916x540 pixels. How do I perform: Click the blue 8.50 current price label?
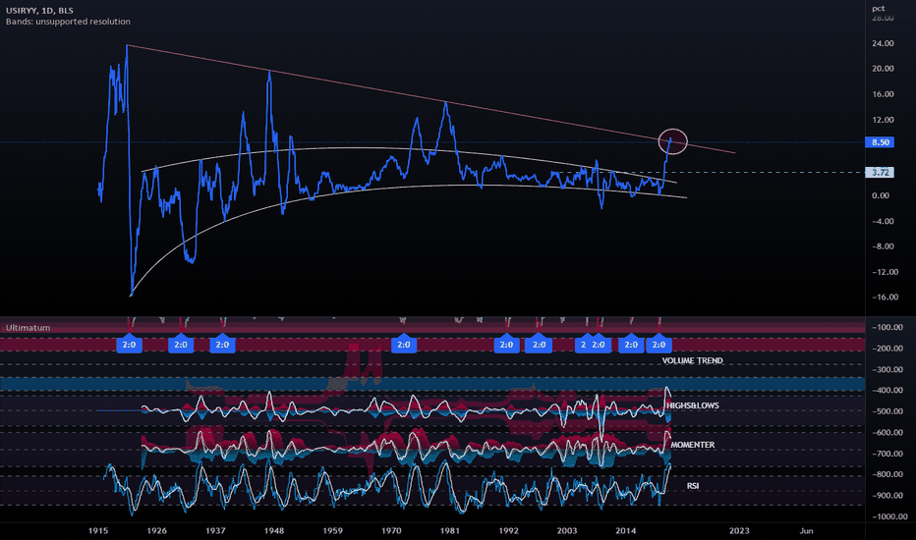coord(880,142)
